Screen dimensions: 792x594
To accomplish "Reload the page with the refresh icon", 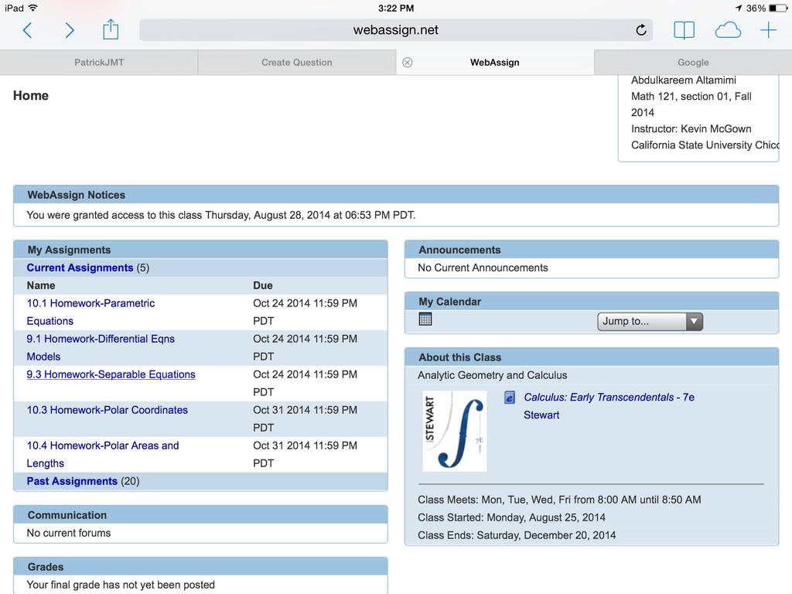I will point(641,30).
